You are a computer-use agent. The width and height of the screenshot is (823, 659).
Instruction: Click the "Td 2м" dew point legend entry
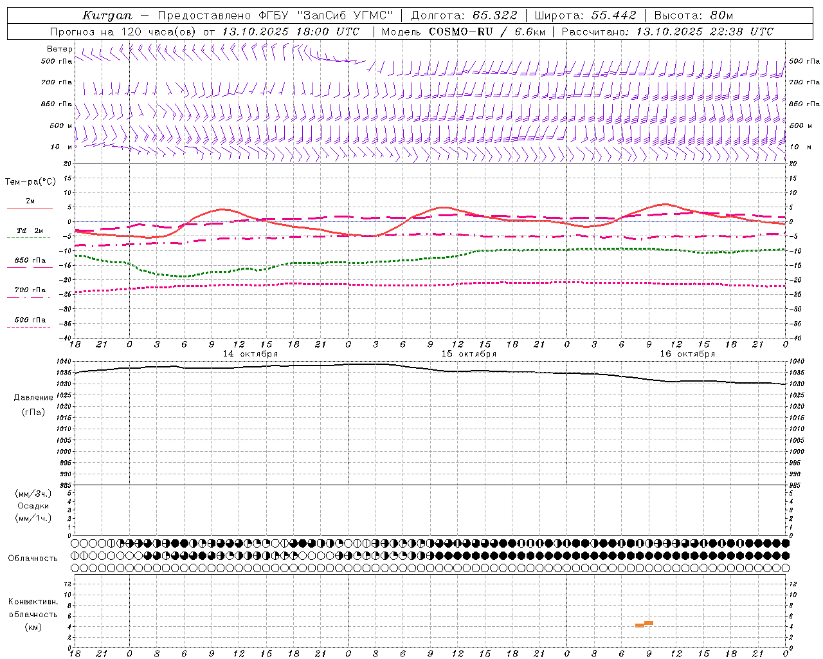pos(30,230)
